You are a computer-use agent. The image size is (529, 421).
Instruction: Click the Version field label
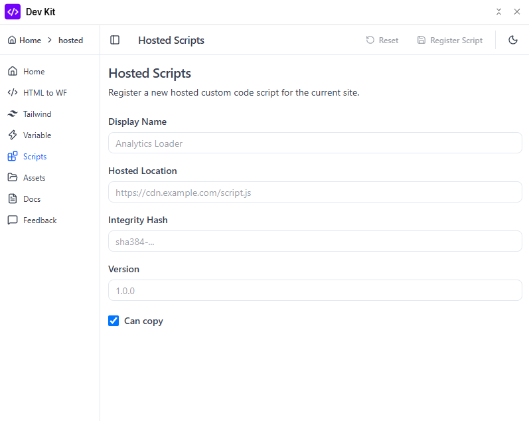(x=123, y=269)
